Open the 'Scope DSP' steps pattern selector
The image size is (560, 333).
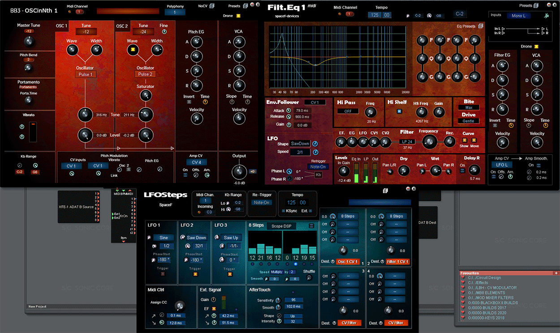click(281, 226)
